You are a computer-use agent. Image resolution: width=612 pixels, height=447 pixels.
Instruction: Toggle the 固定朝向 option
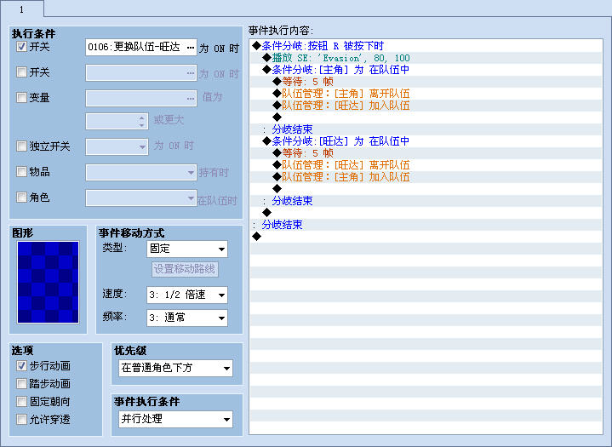21,401
